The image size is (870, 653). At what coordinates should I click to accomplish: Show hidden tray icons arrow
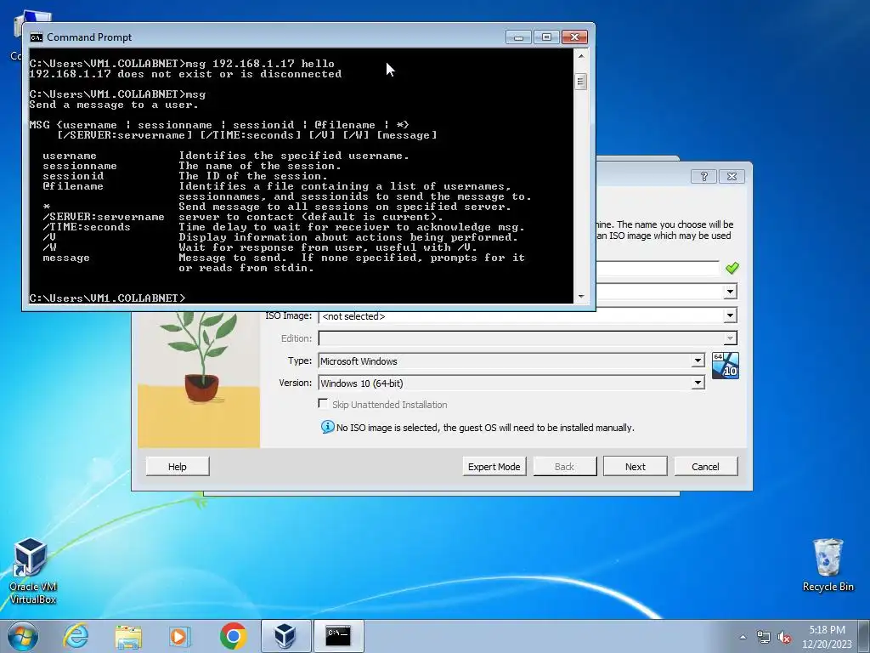[x=743, y=637]
